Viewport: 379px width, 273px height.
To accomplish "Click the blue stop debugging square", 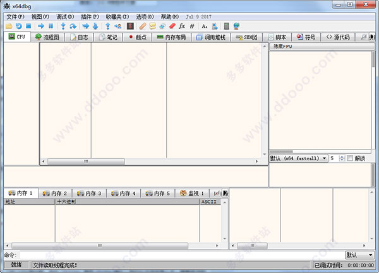I will click(28, 26).
